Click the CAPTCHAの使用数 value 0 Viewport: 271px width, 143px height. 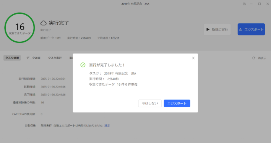[x=42, y=114]
